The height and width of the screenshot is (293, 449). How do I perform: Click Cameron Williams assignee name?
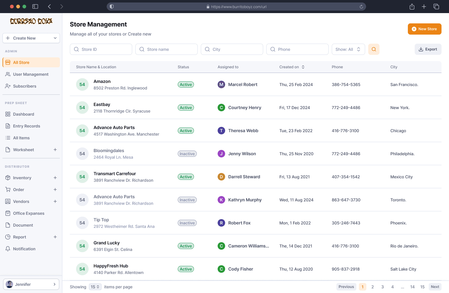click(249, 246)
